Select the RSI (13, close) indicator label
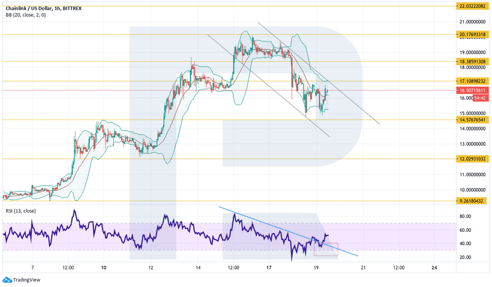The height and width of the screenshot is (287, 492). [21, 211]
